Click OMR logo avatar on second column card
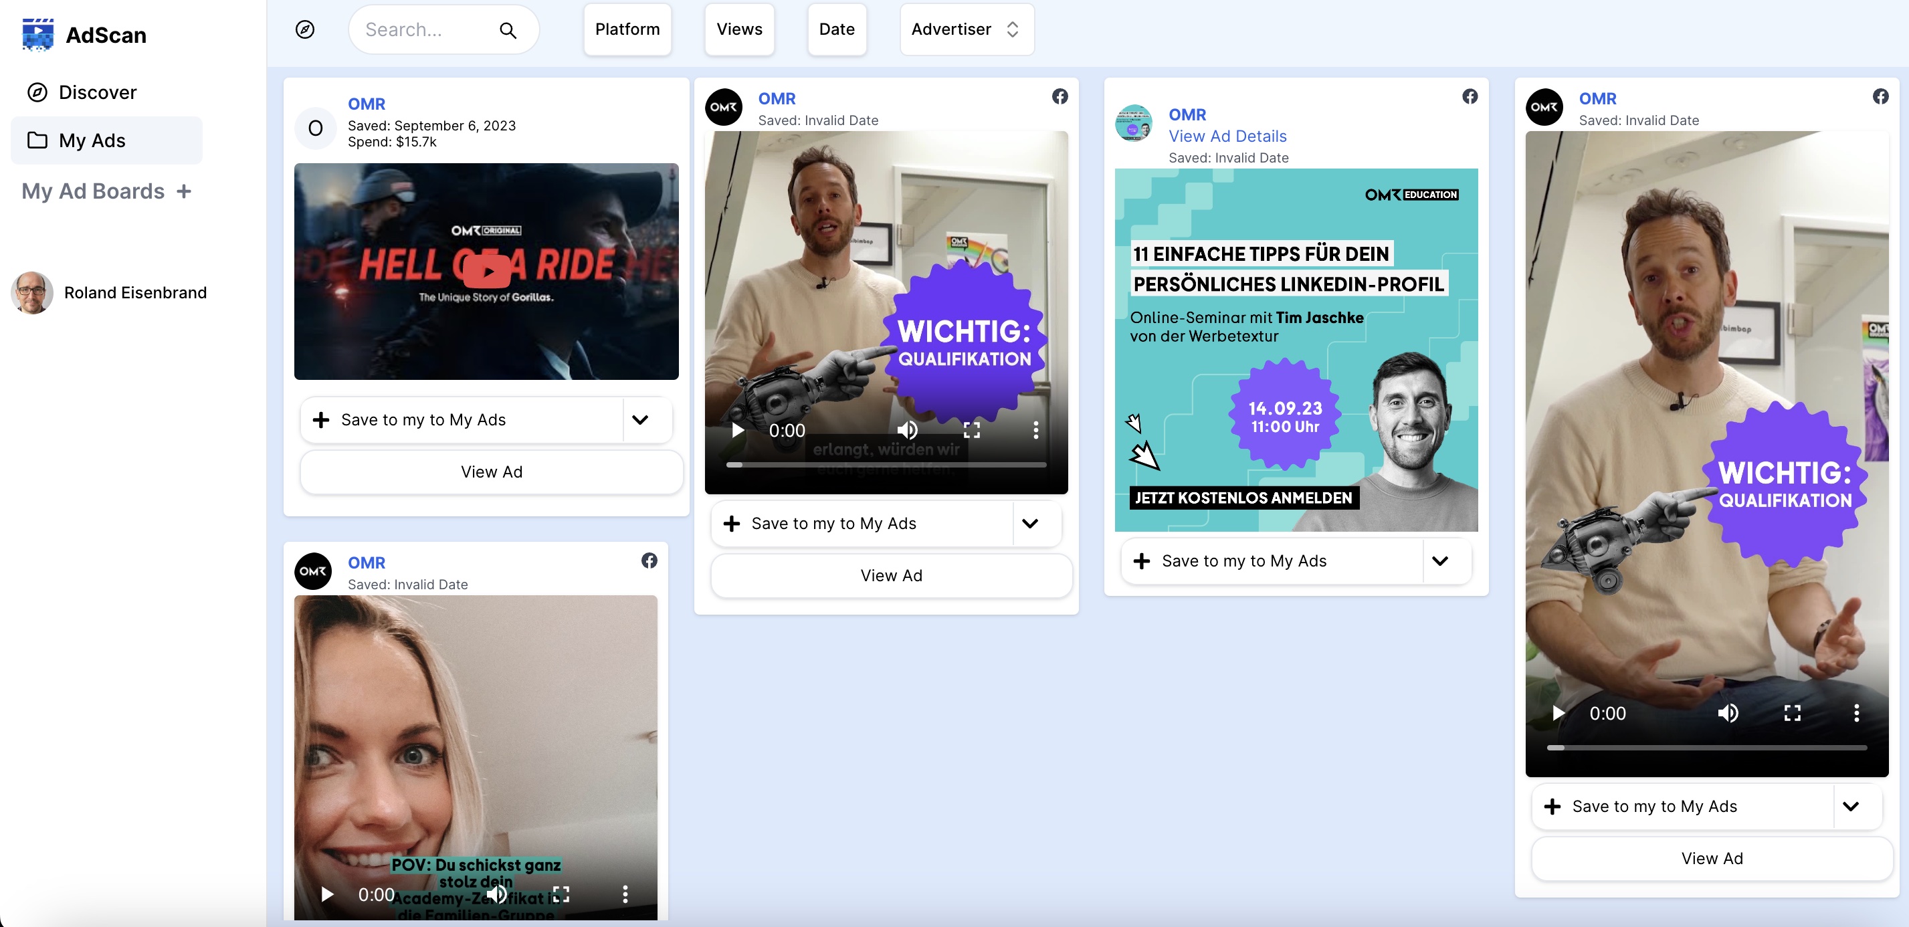 tap(723, 108)
